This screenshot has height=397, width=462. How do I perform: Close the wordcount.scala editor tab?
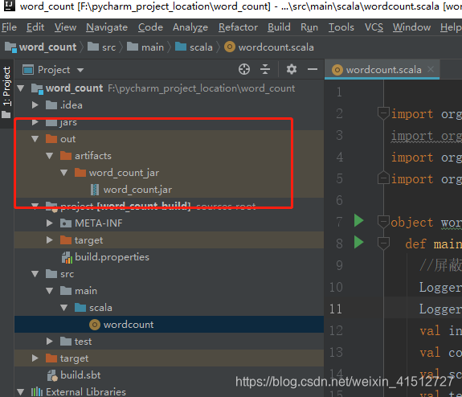[x=431, y=69]
